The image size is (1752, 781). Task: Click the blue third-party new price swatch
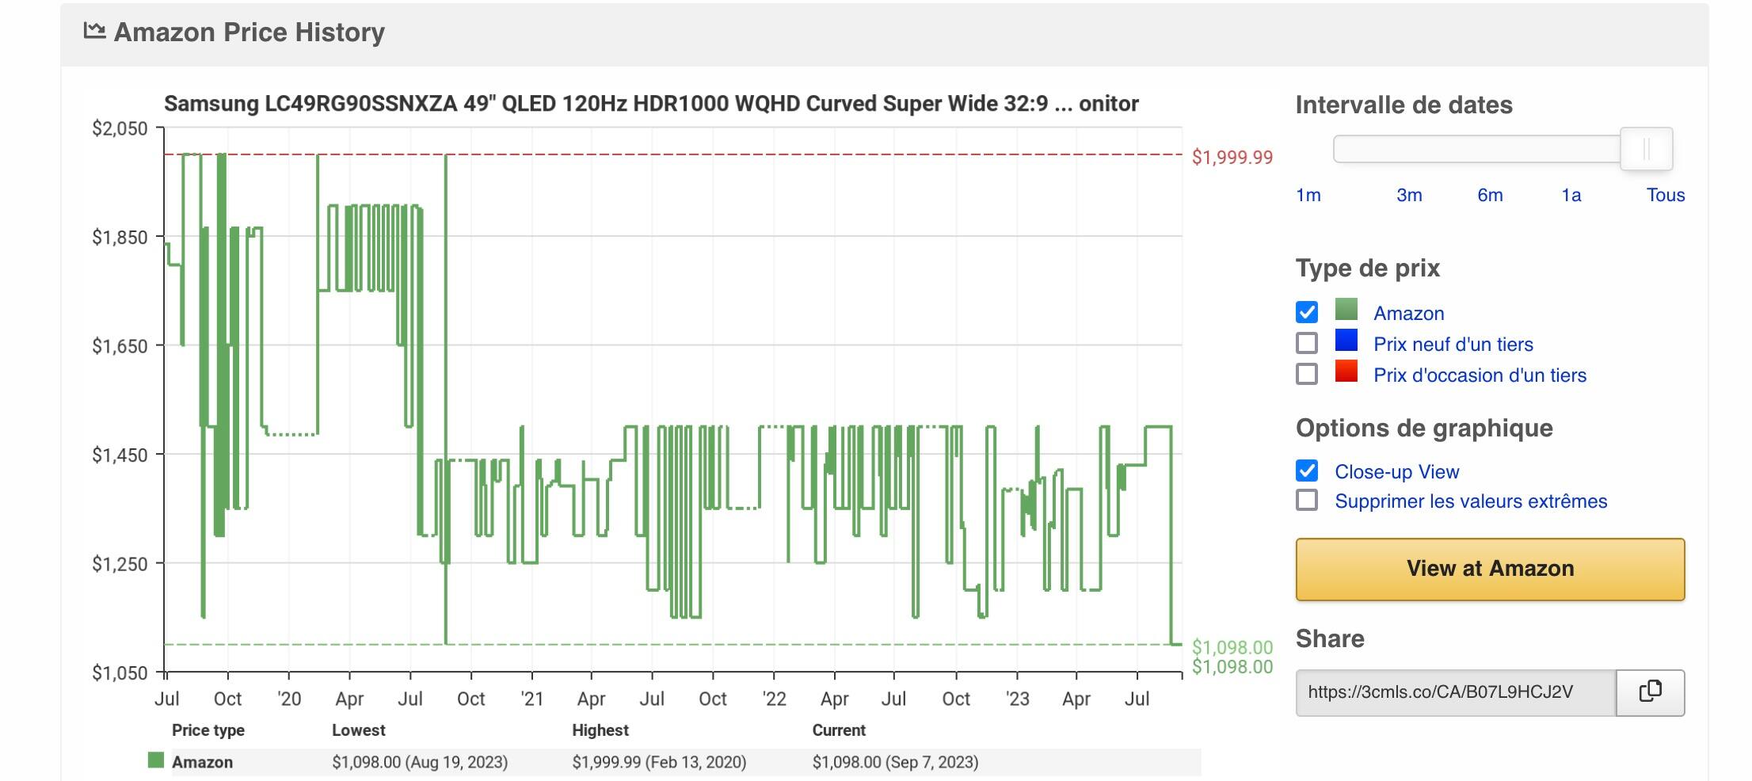(x=1346, y=341)
